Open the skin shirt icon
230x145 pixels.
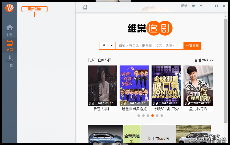click(x=193, y=6)
